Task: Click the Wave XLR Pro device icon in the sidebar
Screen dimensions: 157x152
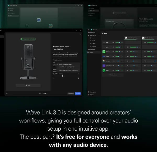Action: (x=89, y=35)
